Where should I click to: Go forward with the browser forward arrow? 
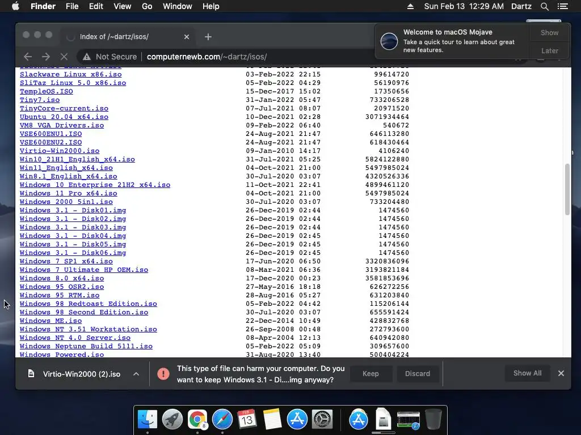(46, 57)
